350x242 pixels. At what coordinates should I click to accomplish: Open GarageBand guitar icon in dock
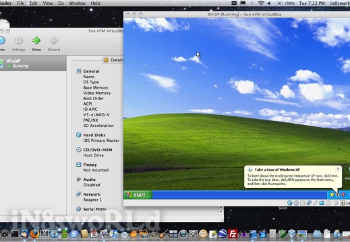[x=163, y=234]
